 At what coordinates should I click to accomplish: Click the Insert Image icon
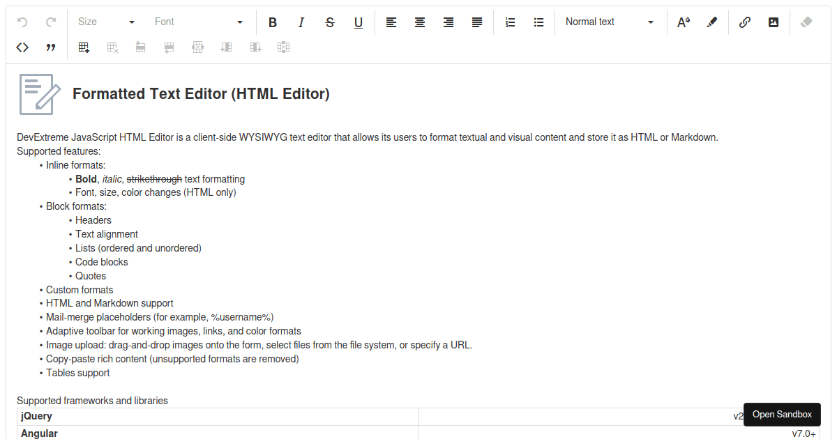tap(774, 22)
